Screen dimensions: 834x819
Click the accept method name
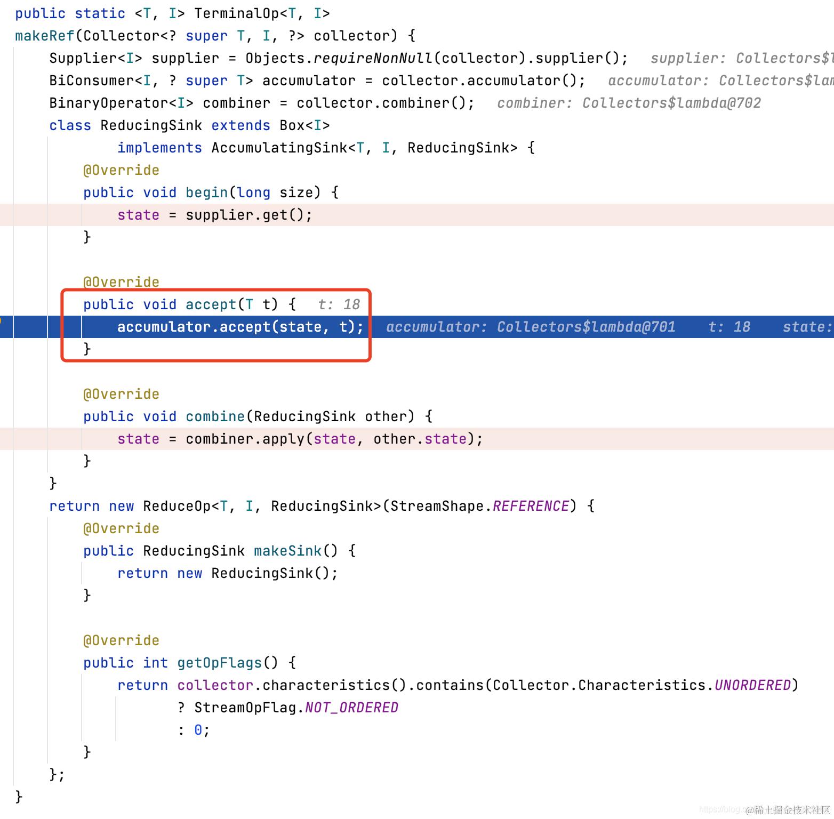(211, 304)
